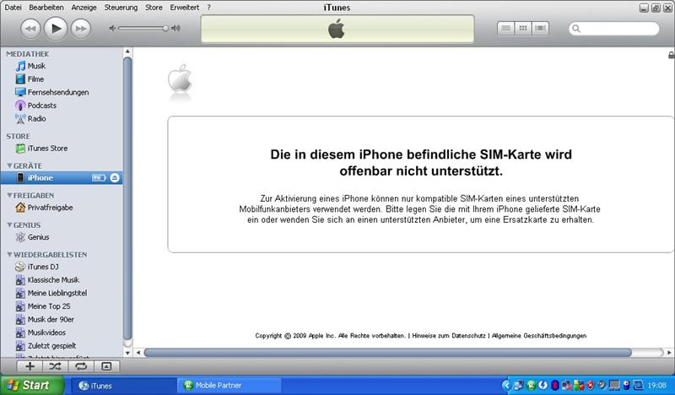Open Musik der 90er playlist

point(51,320)
